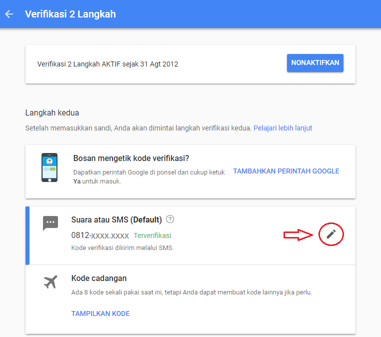Click the phone number 0812-xxxx-xxxx

point(100,235)
